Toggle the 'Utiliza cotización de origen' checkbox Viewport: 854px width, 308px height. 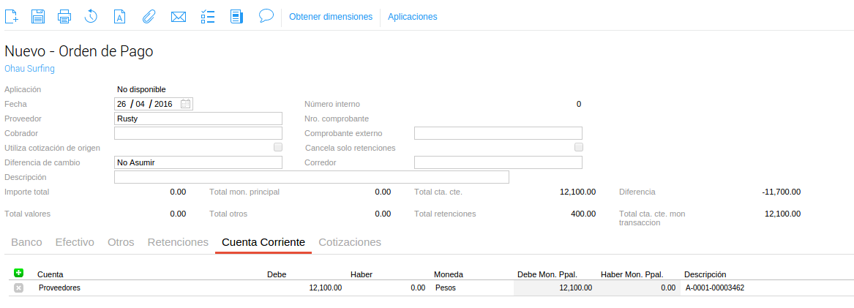(278, 148)
